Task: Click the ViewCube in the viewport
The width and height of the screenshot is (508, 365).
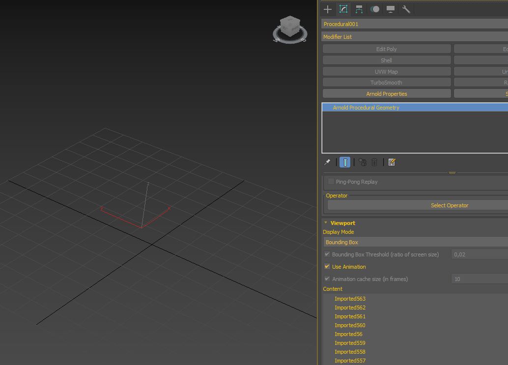Action: pos(290,29)
